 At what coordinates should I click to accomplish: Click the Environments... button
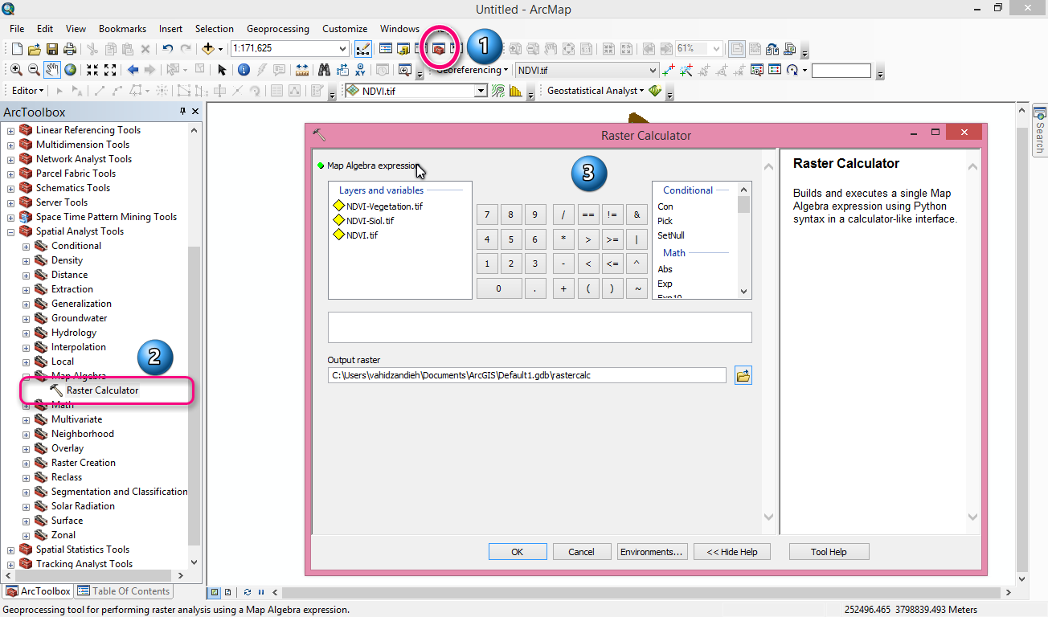coord(652,552)
